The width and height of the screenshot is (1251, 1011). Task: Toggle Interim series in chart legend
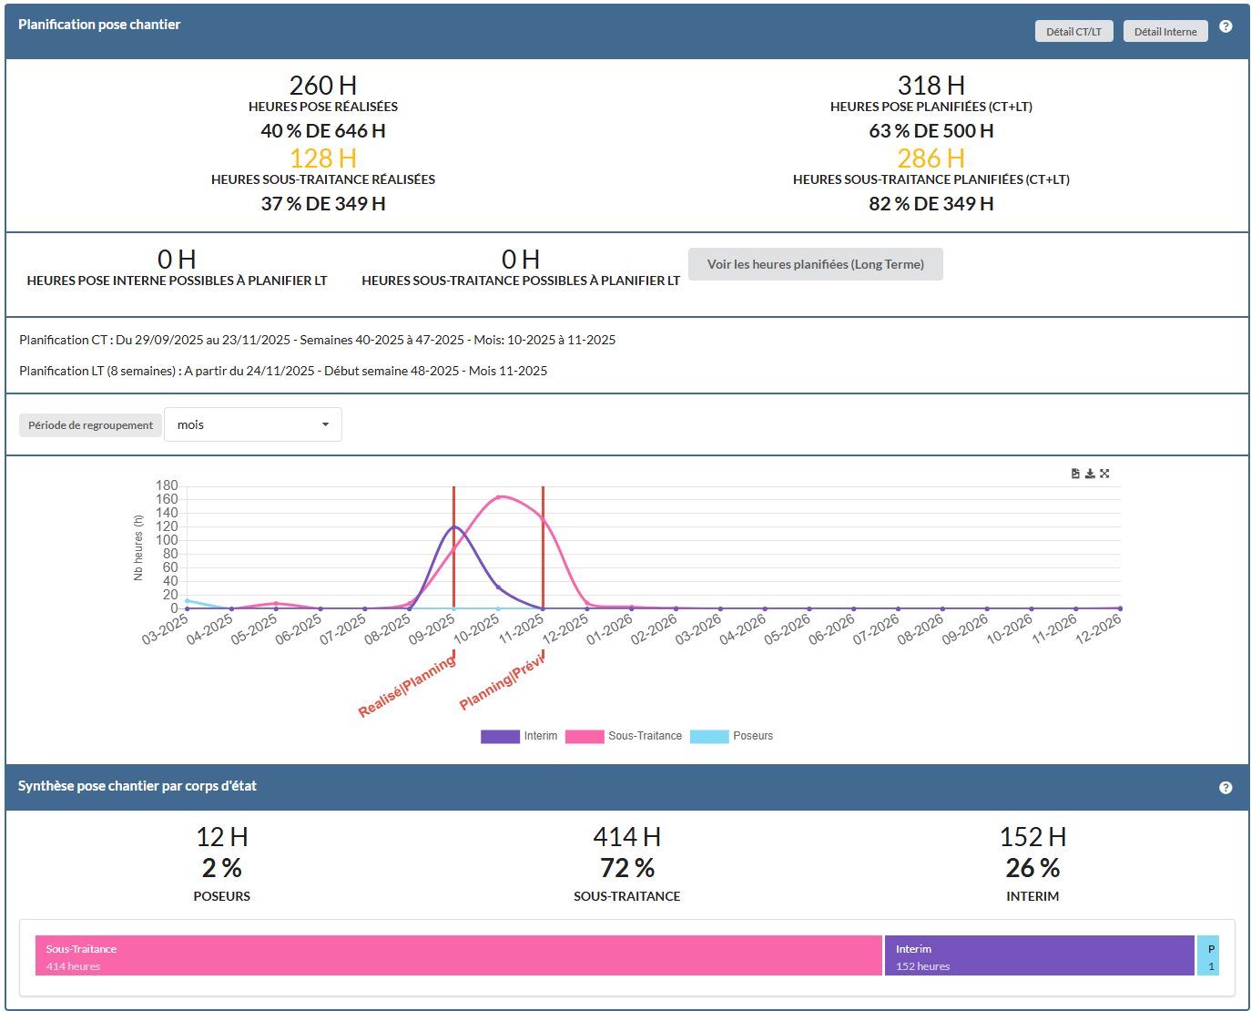519,736
